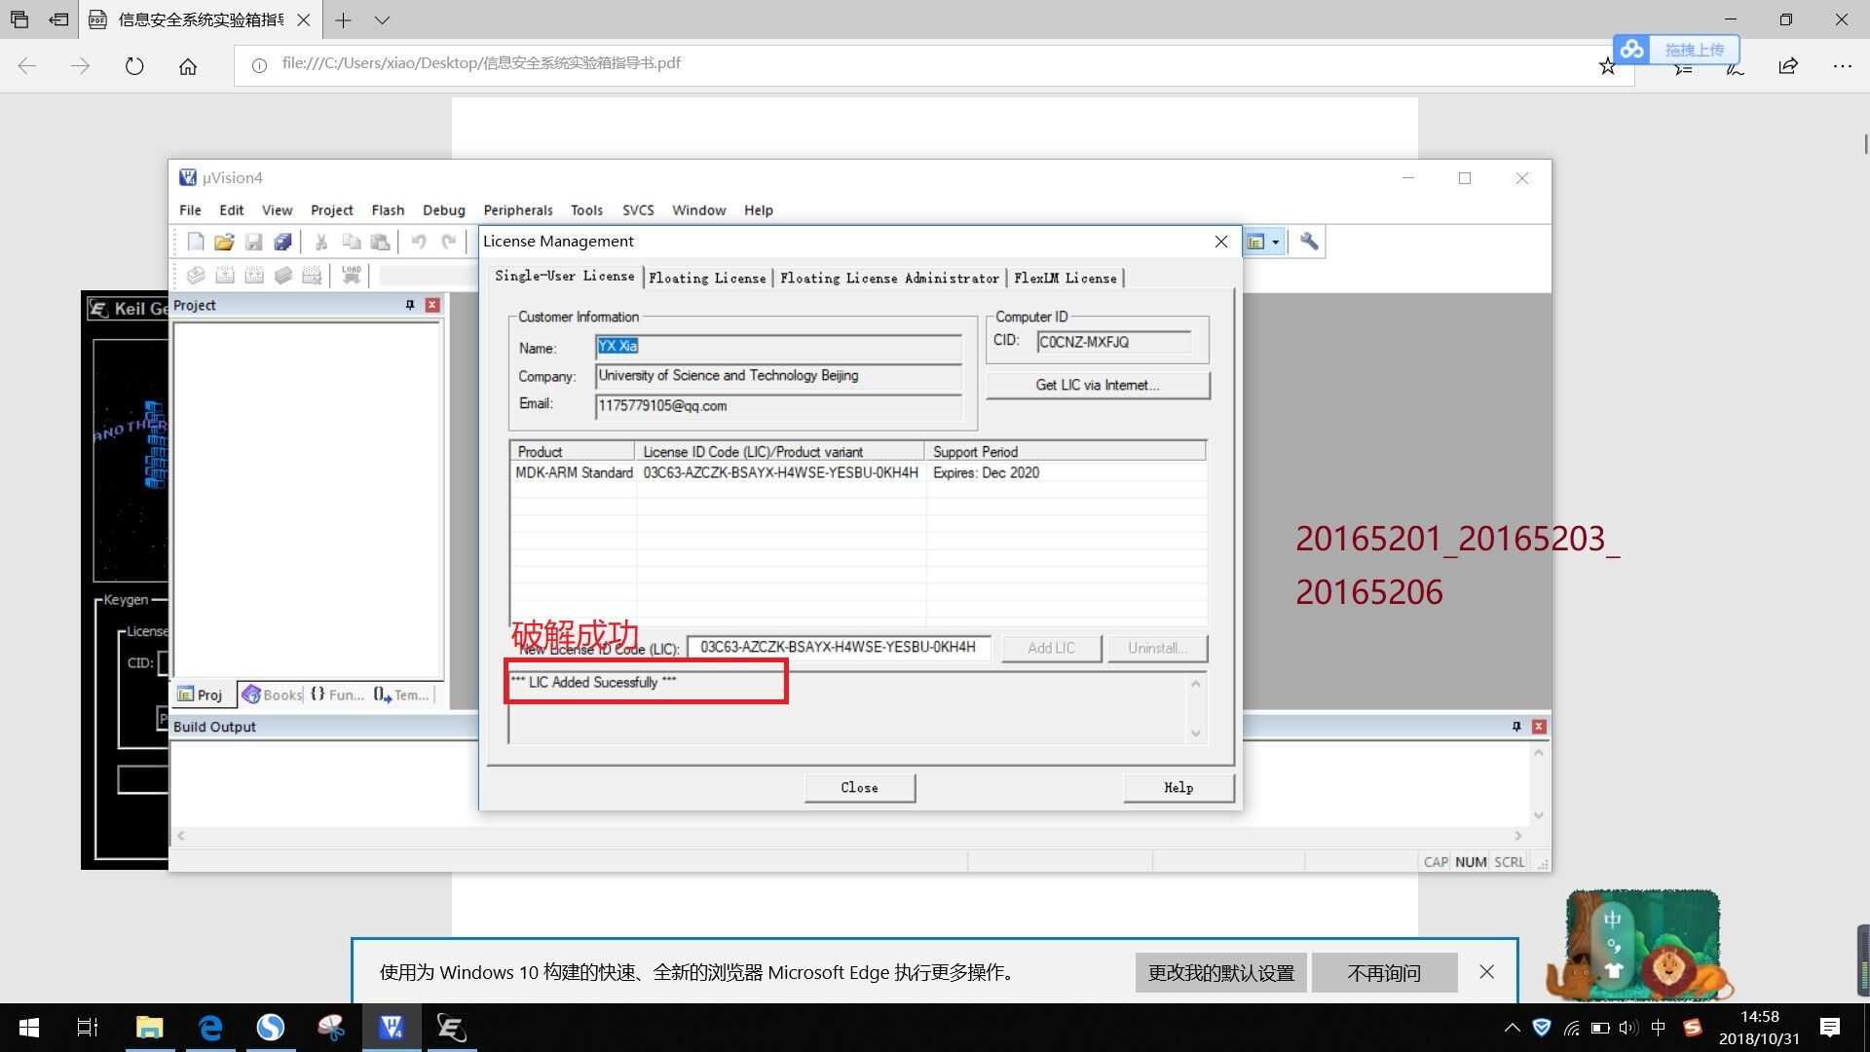Open the Peripherals menu
Screen dimensions: 1870x1052
pyautogui.click(x=518, y=210)
